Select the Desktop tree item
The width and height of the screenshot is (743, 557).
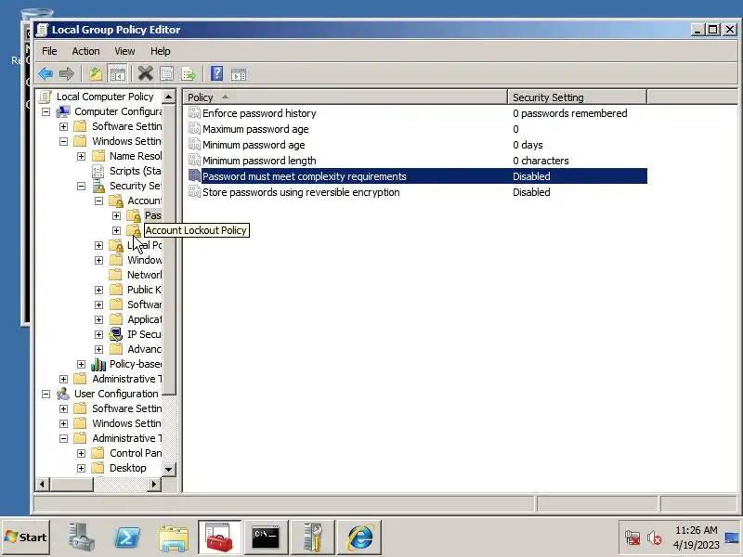click(x=128, y=468)
